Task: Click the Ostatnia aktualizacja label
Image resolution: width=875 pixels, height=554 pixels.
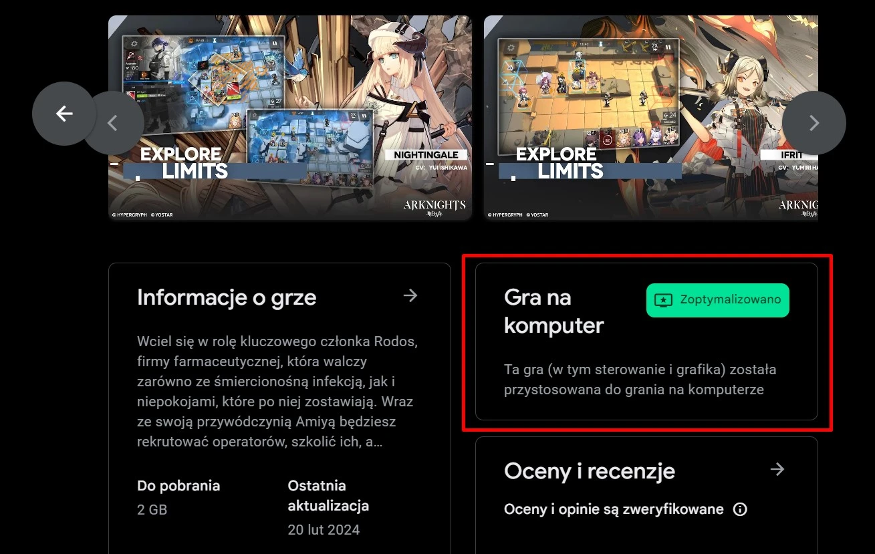Action: pyautogui.click(x=328, y=496)
